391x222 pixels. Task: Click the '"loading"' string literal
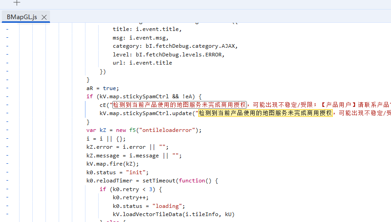167,206
